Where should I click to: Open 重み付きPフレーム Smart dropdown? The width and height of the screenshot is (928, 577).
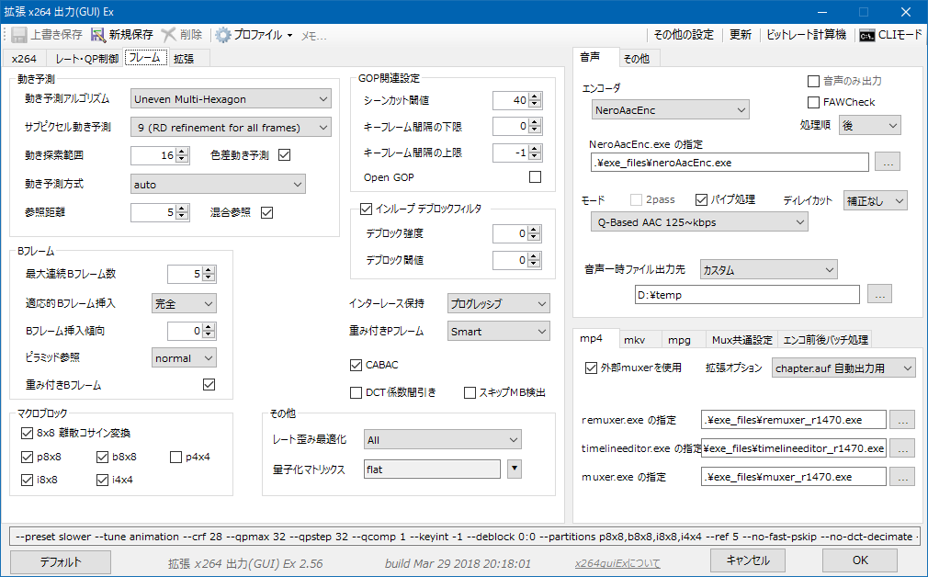point(498,332)
